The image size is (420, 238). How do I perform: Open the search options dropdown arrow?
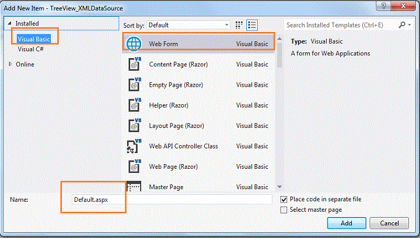pyautogui.click(x=409, y=25)
